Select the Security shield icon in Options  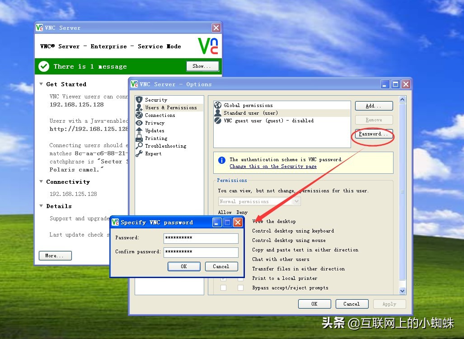point(139,100)
